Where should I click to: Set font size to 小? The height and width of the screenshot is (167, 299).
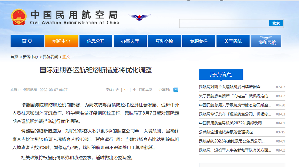pos(134,90)
